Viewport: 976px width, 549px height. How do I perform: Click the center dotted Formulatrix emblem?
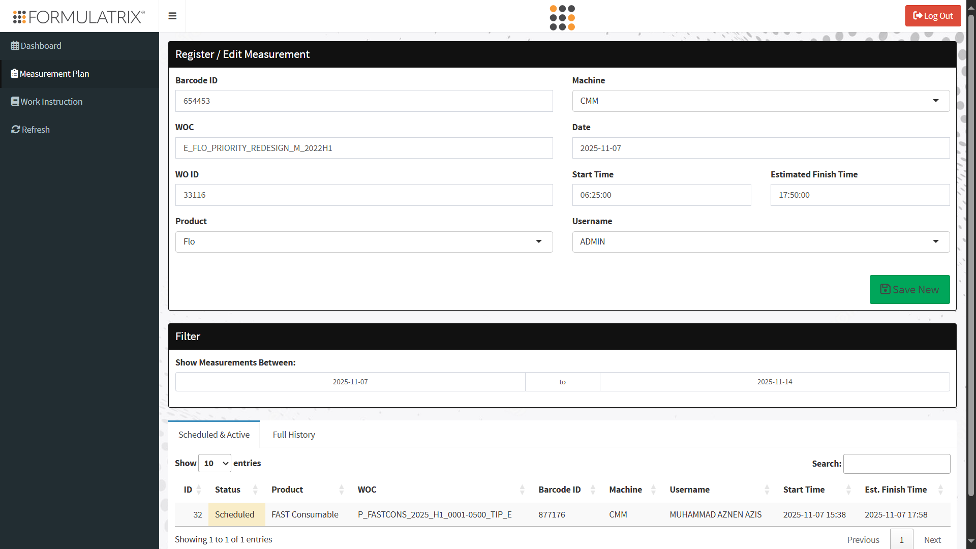[562, 18]
